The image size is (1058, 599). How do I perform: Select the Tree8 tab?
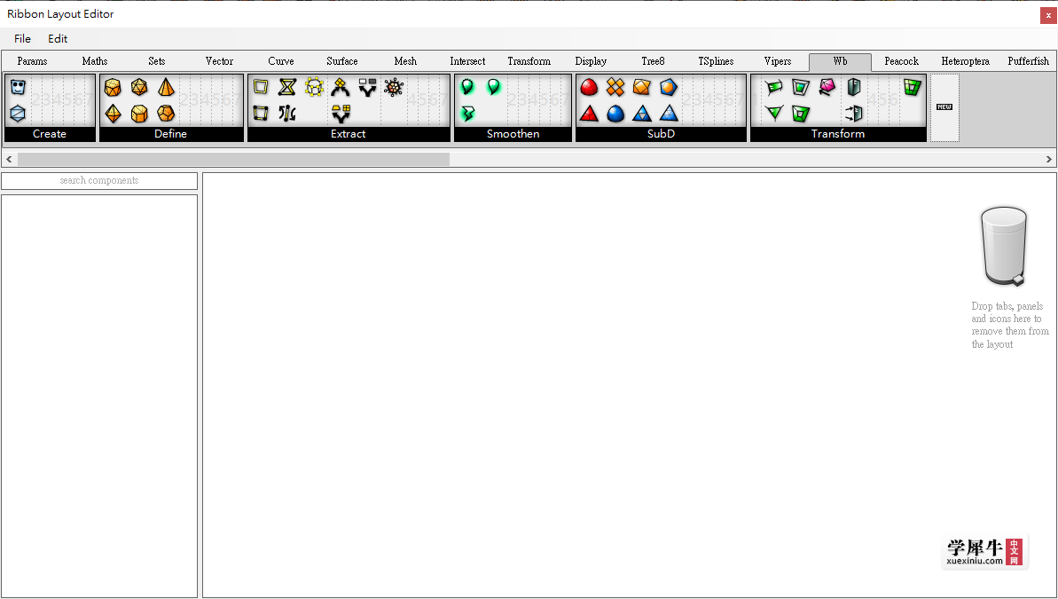pyautogui.click(x=653, y=61)
